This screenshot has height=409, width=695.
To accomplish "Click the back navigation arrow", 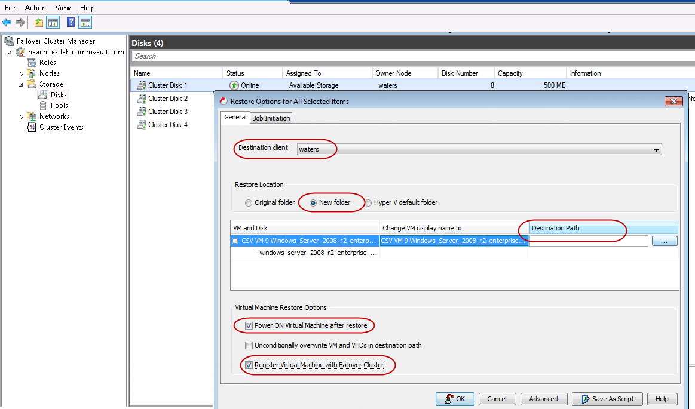I will (7, 22).
